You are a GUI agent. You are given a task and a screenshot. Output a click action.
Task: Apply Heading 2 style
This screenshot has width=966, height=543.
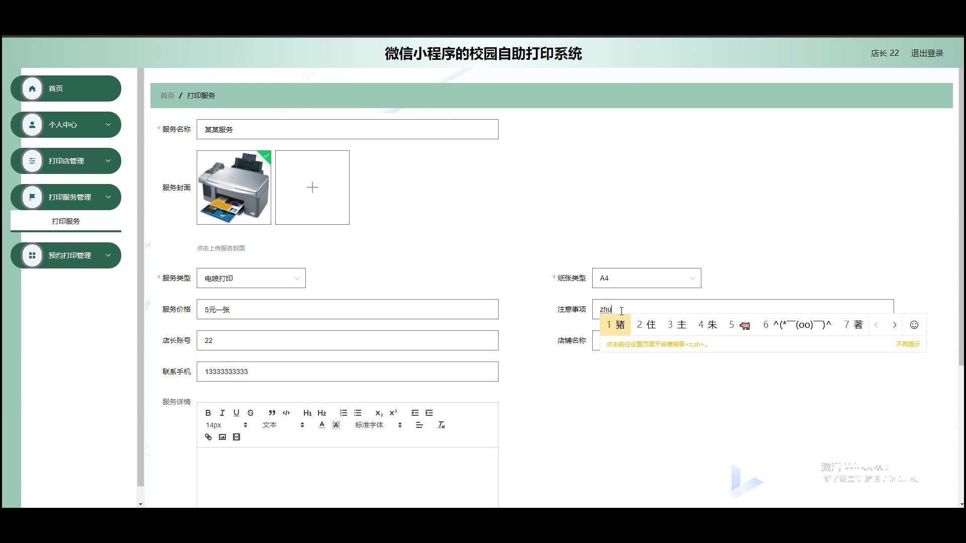click(x=321, y=413)
